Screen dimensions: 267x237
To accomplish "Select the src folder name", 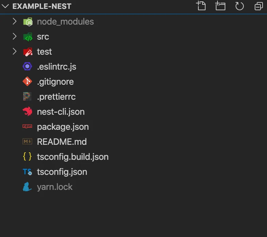I will 43,37.
